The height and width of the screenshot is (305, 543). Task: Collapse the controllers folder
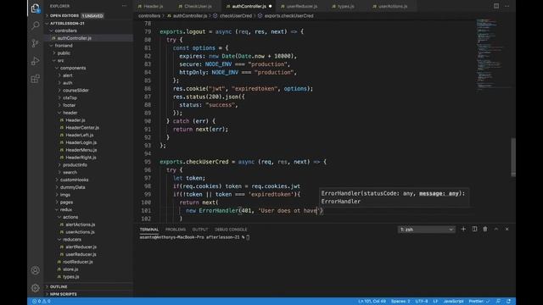(66, 30)
